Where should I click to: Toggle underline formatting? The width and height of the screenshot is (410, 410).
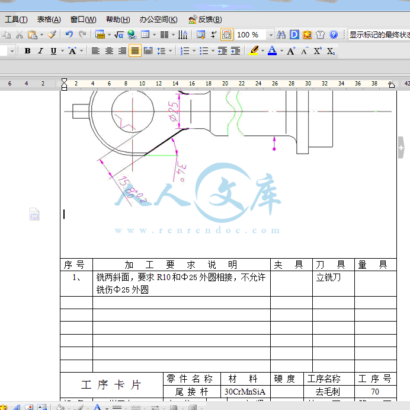pos(53,51)
